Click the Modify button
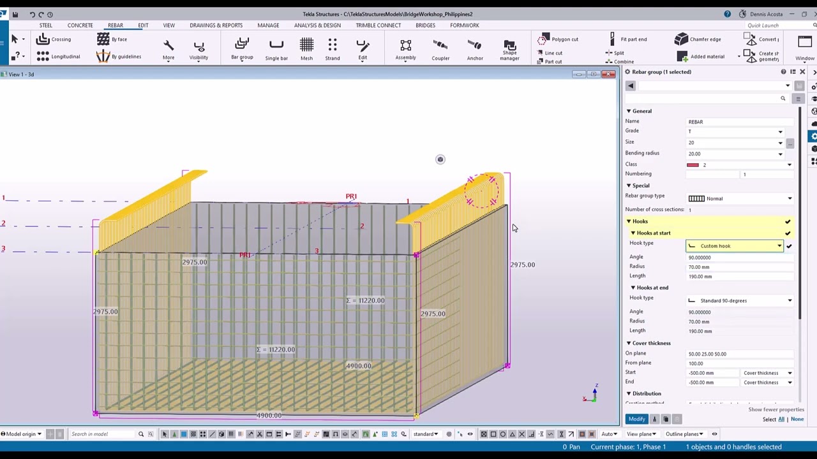 coord(636,419)
